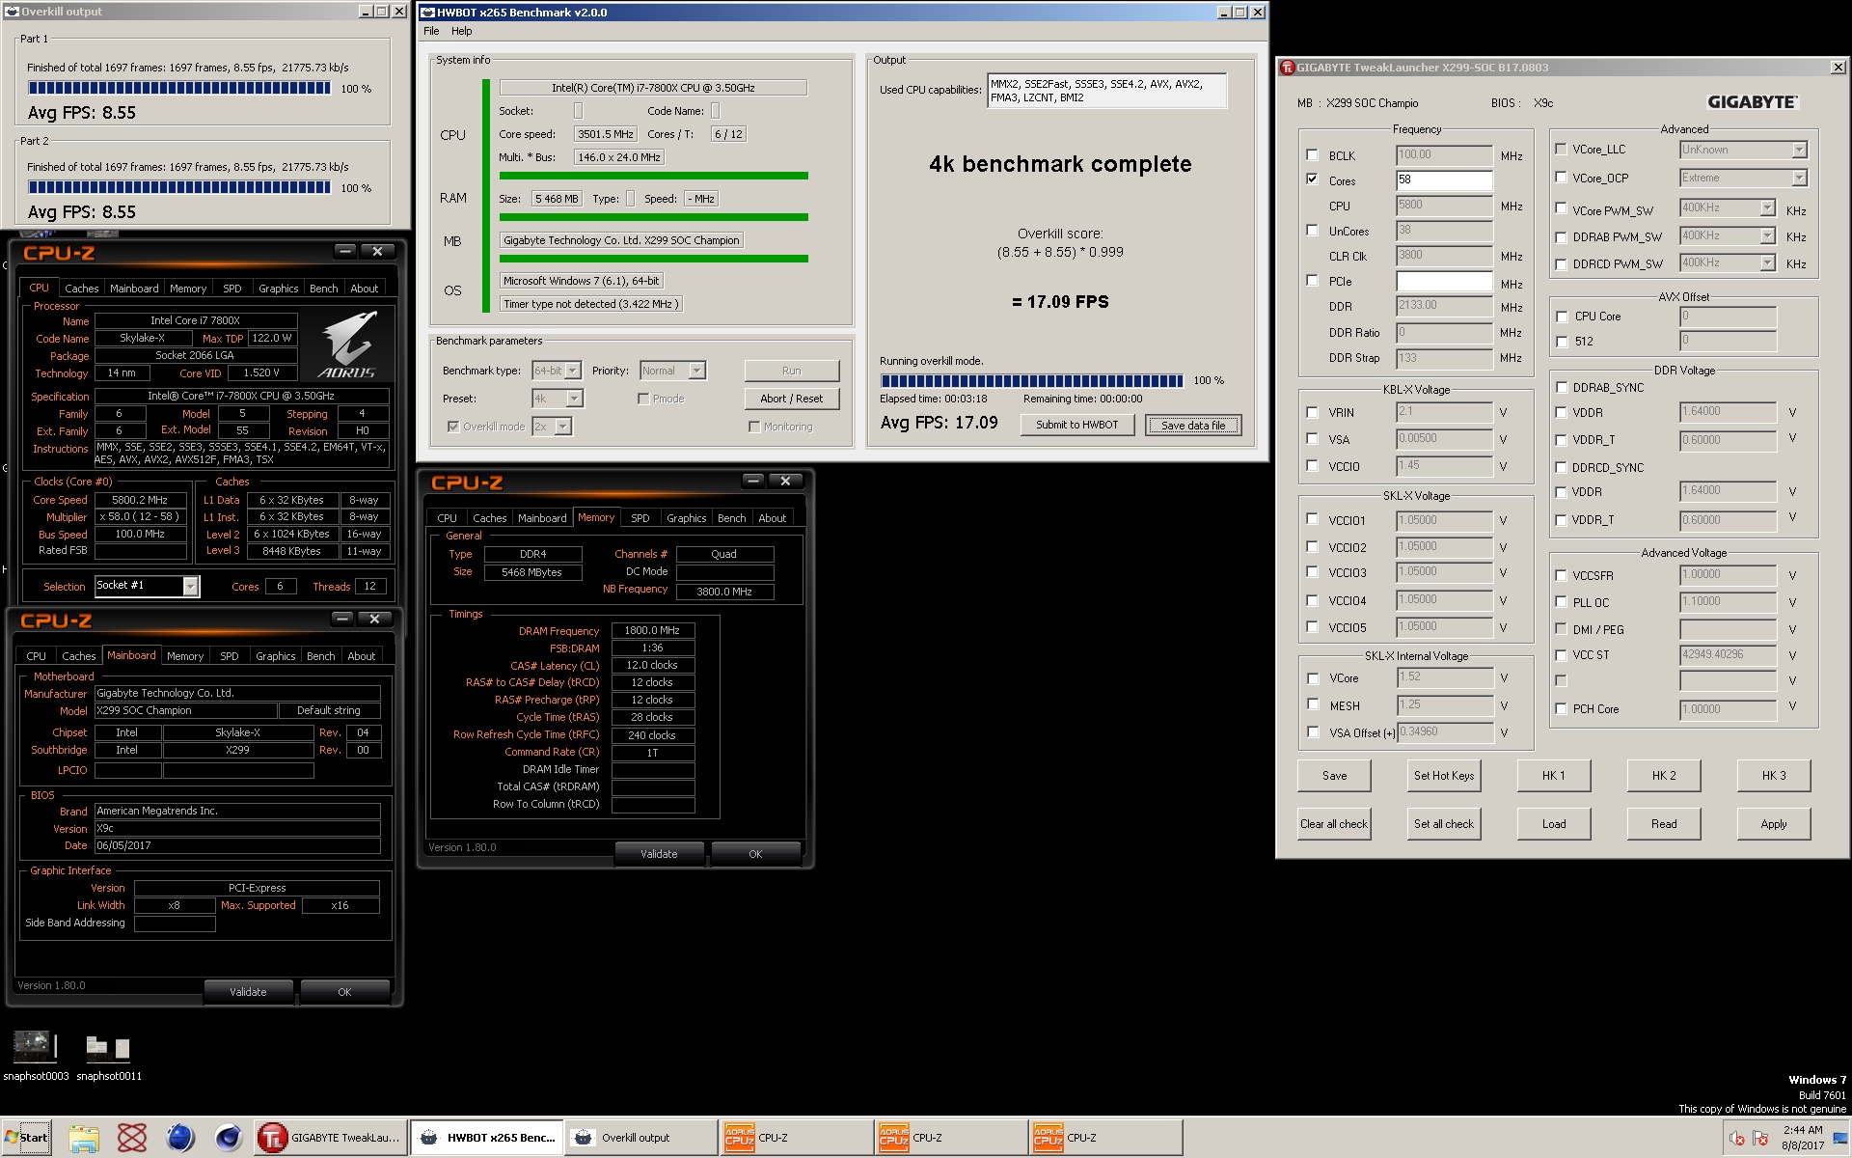Open the snaphsot0011 desktop file
This screenshot has width=1852, height=1158.
[x=108, y=1056]
